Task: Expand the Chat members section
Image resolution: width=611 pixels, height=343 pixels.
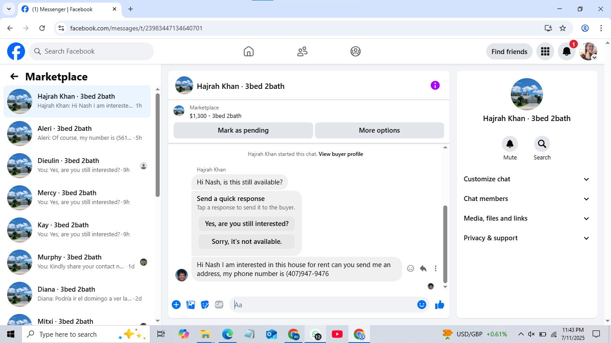Action: tap(527, 199)
